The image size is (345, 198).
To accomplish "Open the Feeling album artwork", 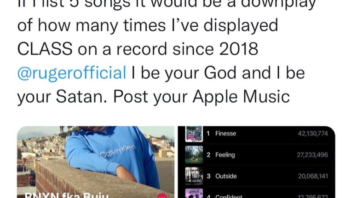I will tap(194, 155).
